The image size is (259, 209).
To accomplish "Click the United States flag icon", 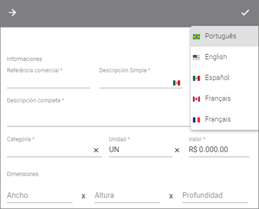I will pyautogui.click(x=196, y=57).
